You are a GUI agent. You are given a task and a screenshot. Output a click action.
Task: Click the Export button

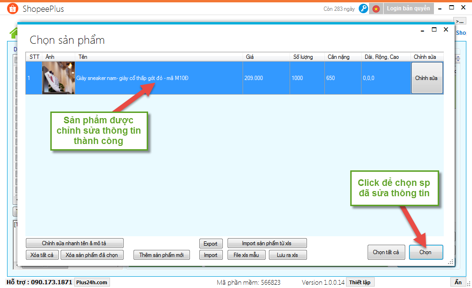[211, 243]
